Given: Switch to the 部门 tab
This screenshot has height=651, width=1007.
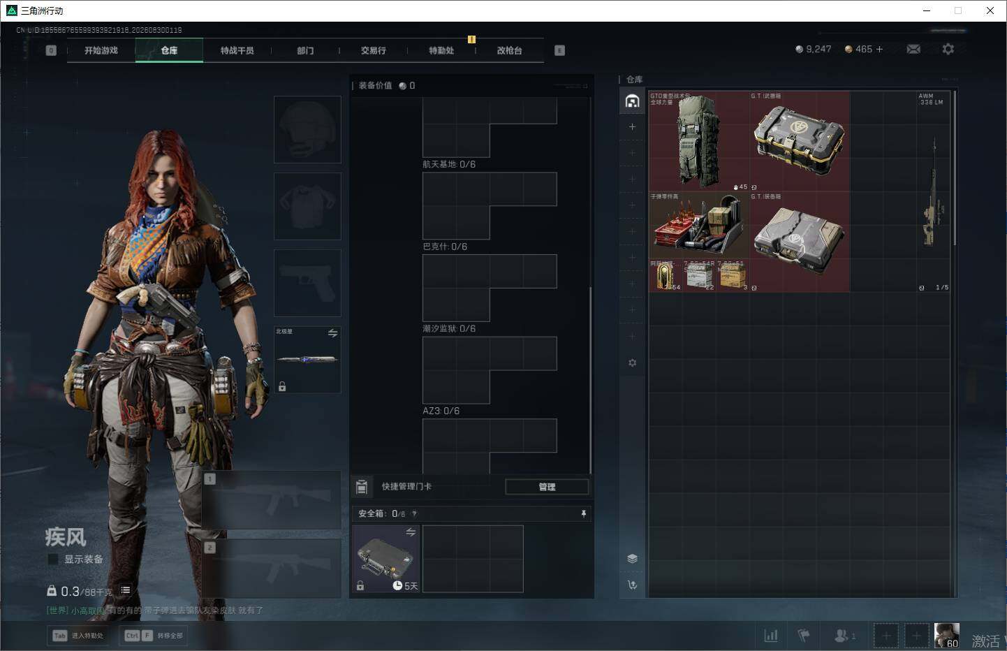Looking at the screenshot, I should tap(305, 50).
